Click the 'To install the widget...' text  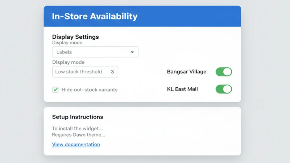tap(77, 129)
